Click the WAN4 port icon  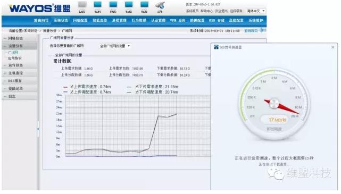(x=98, y=5)
